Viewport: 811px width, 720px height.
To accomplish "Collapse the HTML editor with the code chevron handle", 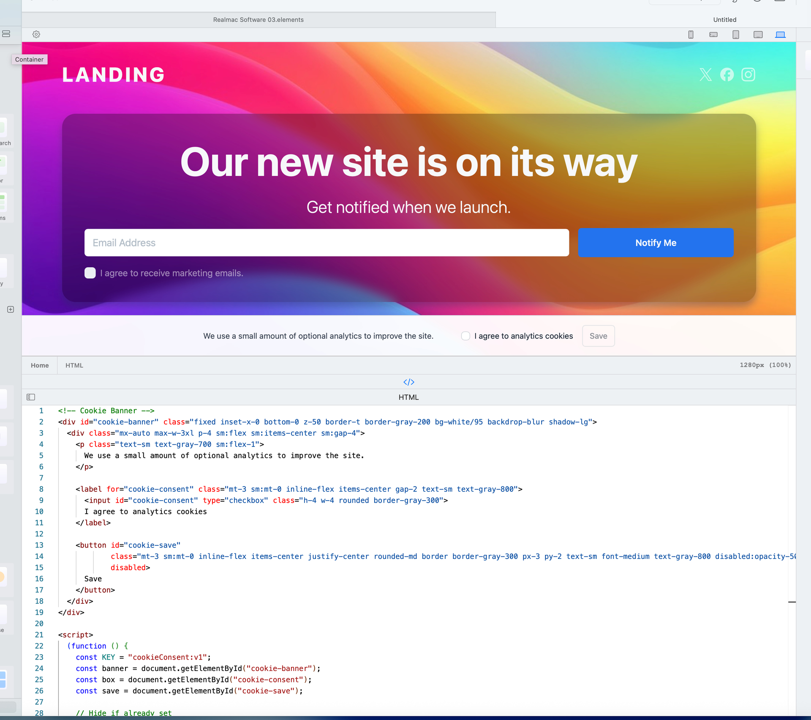I will pyautogui.click(x=408, y=382).
